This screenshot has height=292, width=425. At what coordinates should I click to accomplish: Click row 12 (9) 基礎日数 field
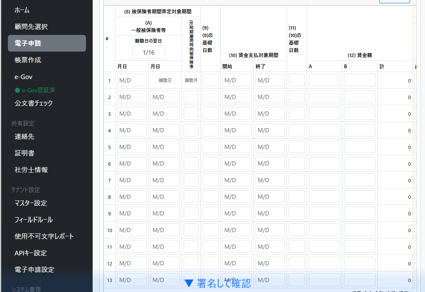point(210,263)
